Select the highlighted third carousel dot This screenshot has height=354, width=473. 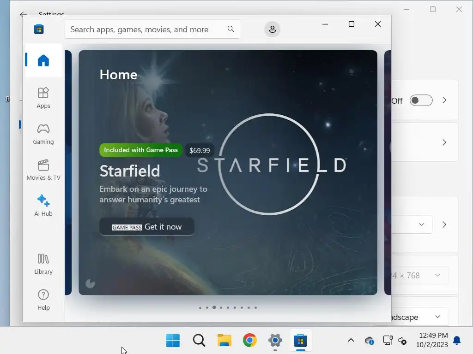click(214, 307)
